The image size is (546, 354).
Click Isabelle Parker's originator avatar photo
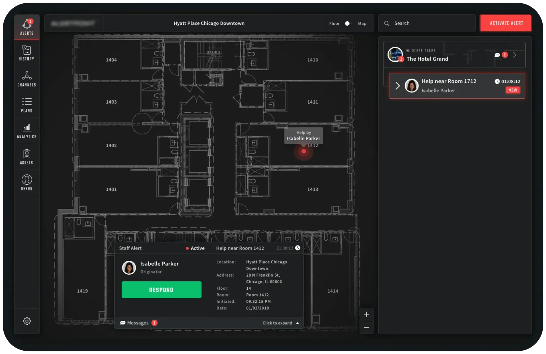pyautogui.click(x=129, y=268)
